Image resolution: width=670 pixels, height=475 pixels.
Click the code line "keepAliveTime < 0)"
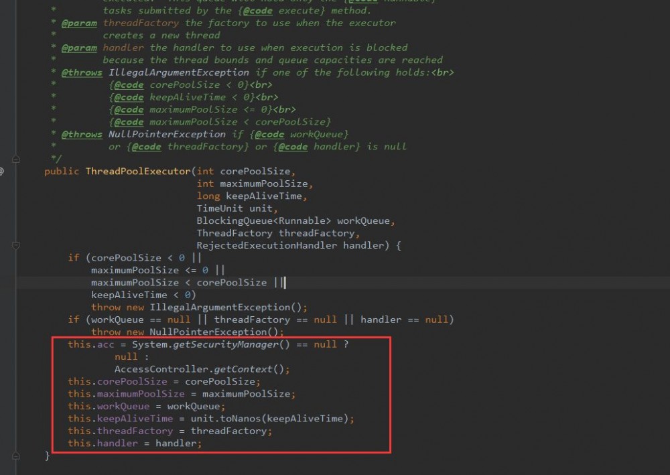143,295
